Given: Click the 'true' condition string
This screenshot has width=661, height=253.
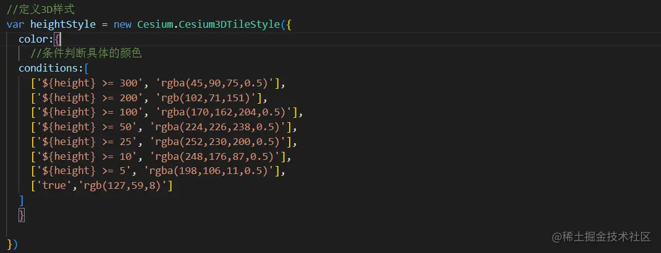Looking at the screenshot, I should point(54,185).
